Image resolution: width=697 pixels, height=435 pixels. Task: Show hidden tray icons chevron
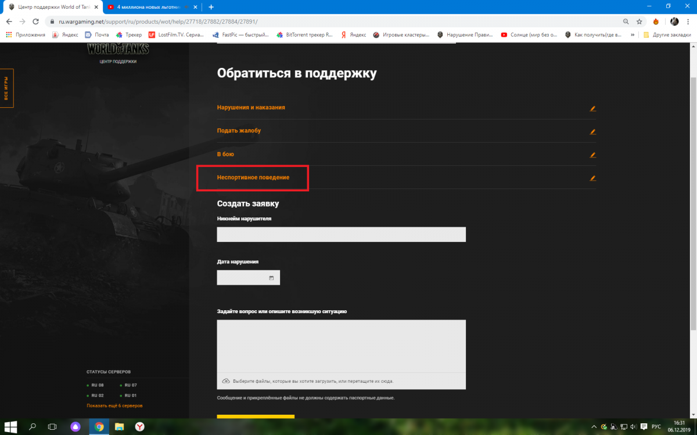click(x=594, y=427)
